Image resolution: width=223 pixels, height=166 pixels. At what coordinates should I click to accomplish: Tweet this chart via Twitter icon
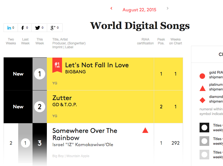click(39, 28)
